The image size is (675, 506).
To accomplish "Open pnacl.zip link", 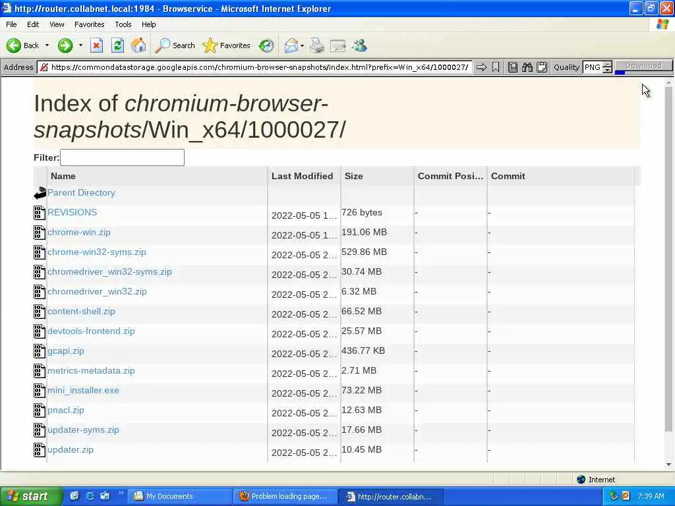I will pyautogui.click(x=66, y=410).
